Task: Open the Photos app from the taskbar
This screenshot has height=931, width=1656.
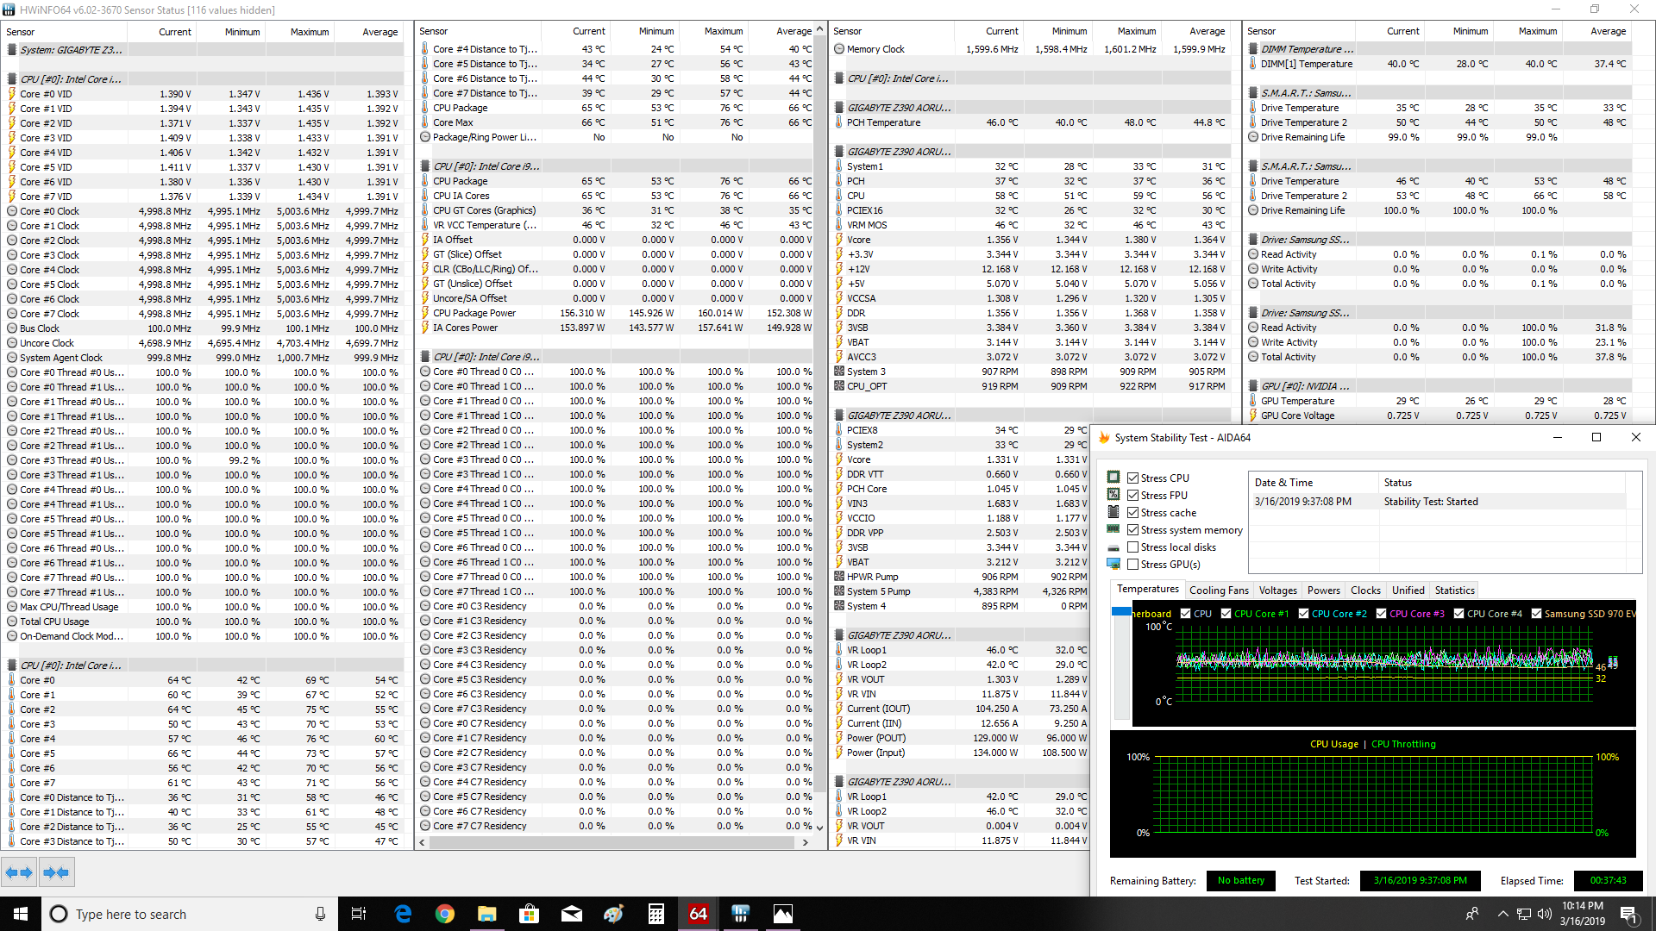Action: pyautogui.click(x=782, y=914)
